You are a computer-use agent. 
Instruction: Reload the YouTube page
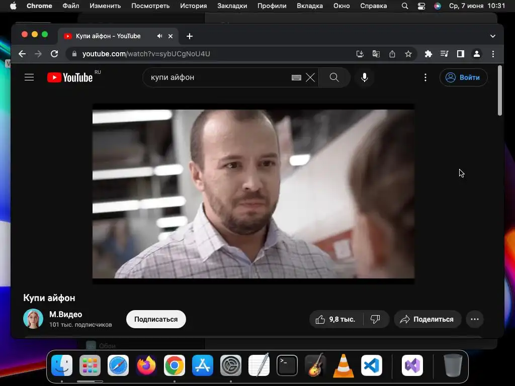coord(54,54)
